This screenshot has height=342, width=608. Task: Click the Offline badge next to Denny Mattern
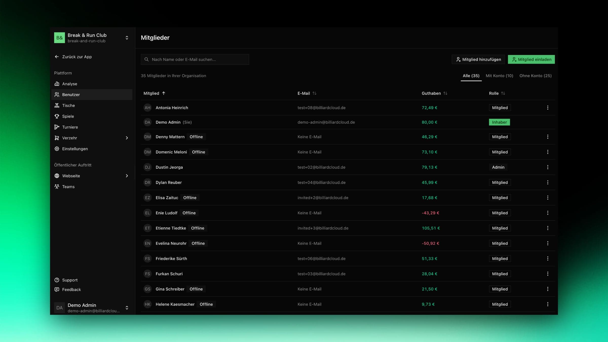point(196,137)
